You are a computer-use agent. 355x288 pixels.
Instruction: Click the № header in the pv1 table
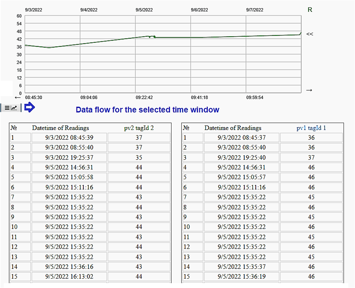click(x=186, y=128)
